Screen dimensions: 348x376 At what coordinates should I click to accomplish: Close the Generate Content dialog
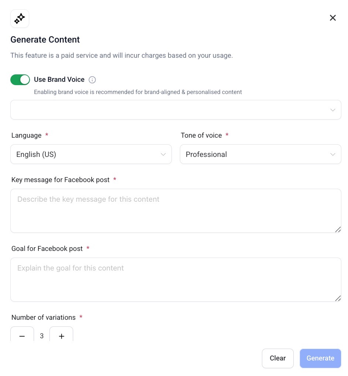[332, 18]
